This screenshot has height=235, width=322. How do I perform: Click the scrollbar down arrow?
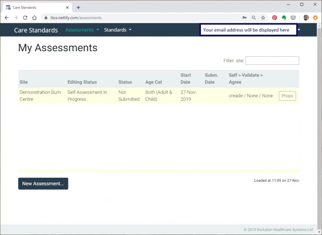[x=319, y=232]
